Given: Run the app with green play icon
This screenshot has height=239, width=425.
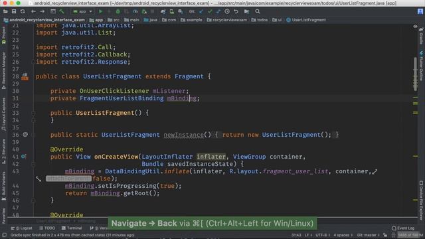Looking at the screenshot, I should click(x=100, y=11).
